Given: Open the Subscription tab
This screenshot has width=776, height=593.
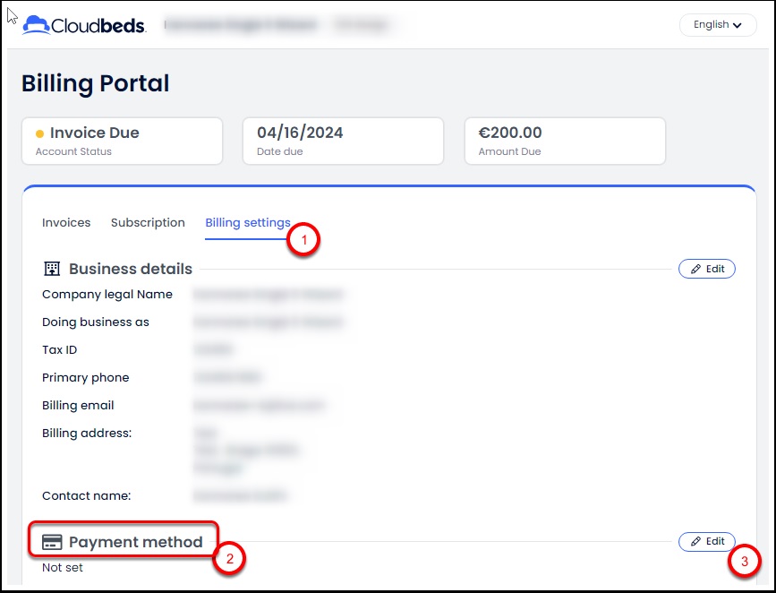Looking at the screenshot, I should [148, 223].
